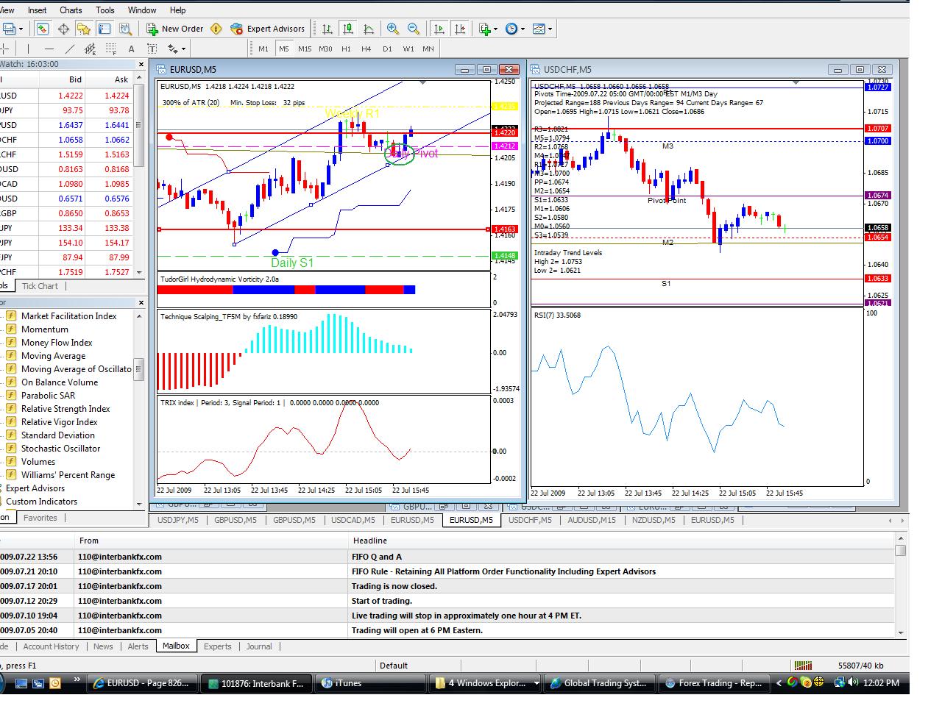Viewport: 942px width, 706px height.
Task: Switch timeframe to M30
Action: click(x=325, y=49)
